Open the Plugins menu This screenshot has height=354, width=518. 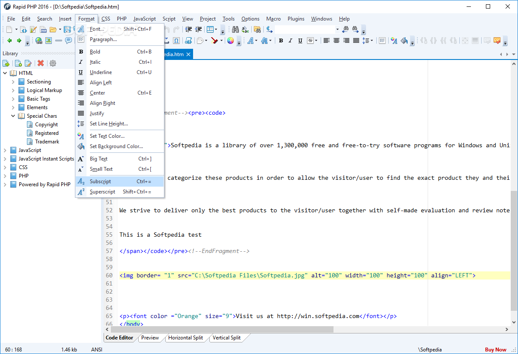[x=296, y=19]
